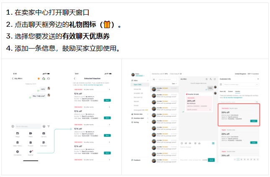Open the 'Search or create tags' dropdown
The width and height of the screenshot is (270, 177).
[241, 85]
